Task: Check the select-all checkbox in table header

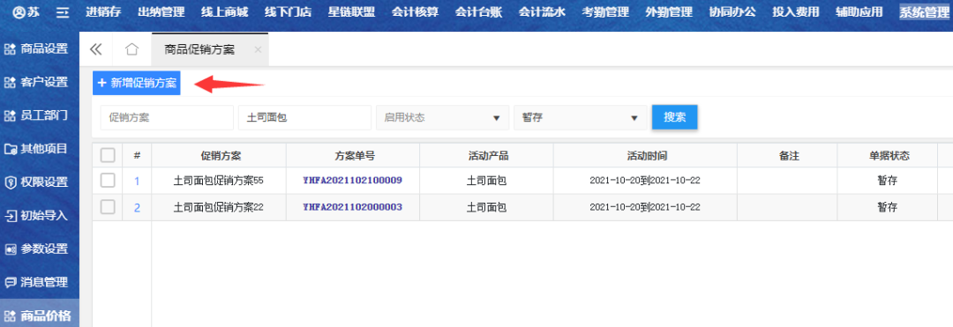Action: point(108,156)
